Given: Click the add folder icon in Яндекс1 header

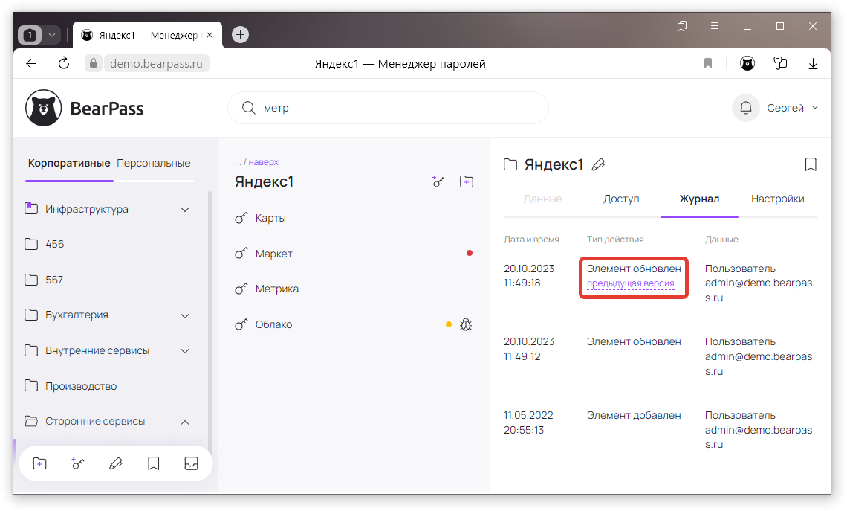Looking at the screenshot, I should click(467, 181).
